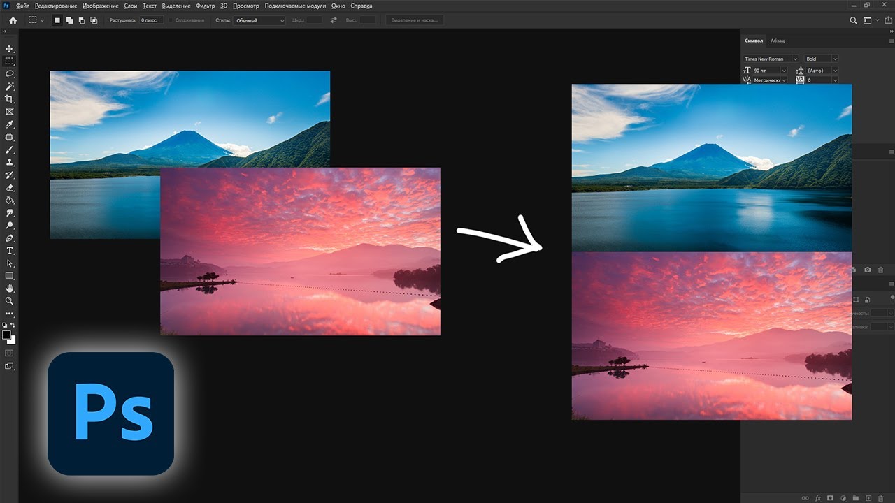Select the Move tool
The width and height of the screenshot is (895, 503).
[10, 49]
